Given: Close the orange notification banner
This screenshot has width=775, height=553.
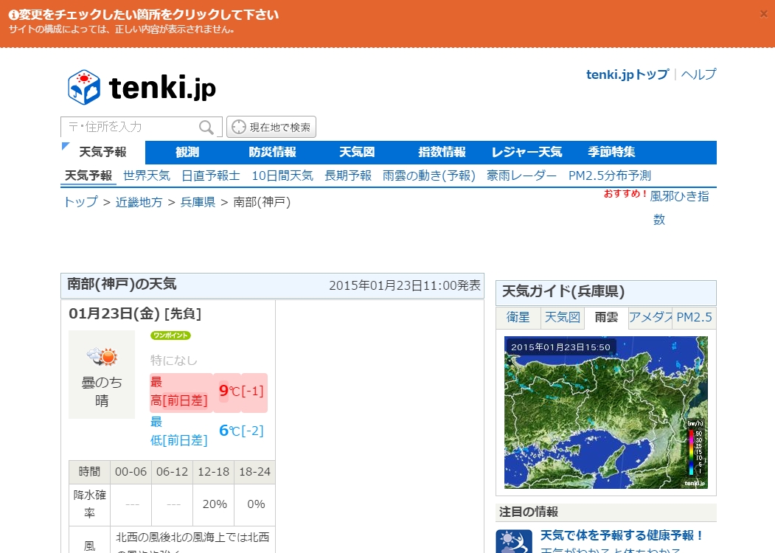Looking at the screenshot, I should pos(764,14).
